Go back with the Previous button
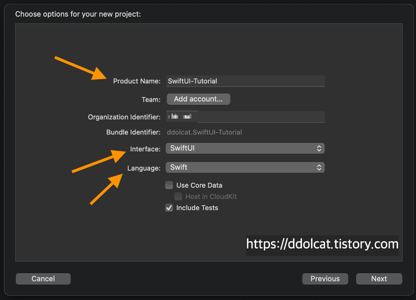Viewport: 416px width, 300px height. (x=325, y=279)
